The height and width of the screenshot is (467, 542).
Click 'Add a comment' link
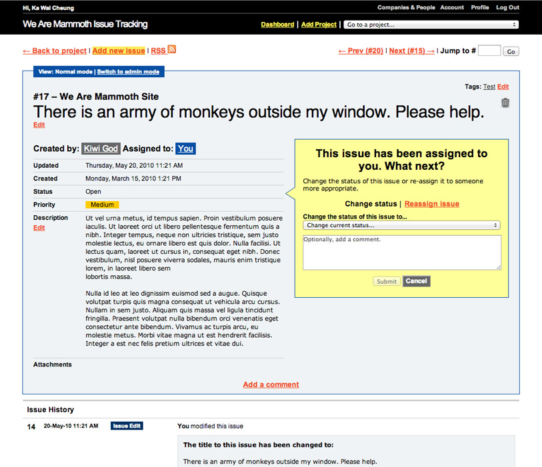[x=271, y=384]
